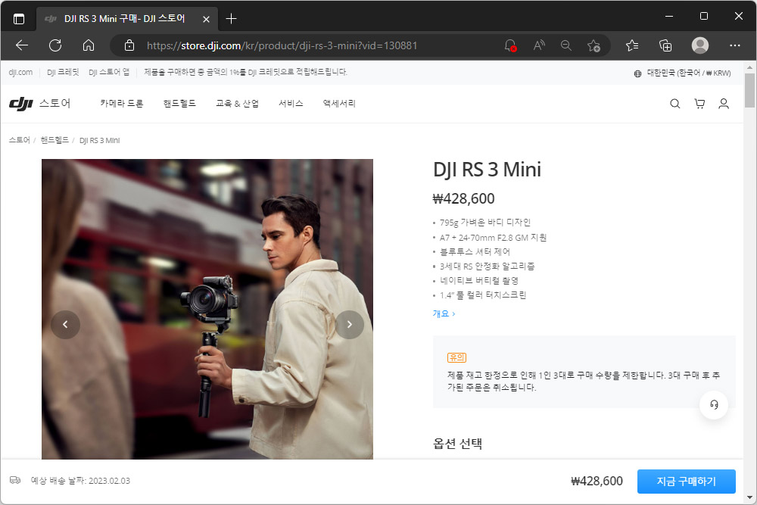Show previous product image
This screenshot has width=757, height=505.
[65, 325]
